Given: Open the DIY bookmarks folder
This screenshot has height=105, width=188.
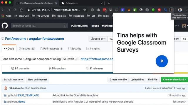Looking at the screenshot, I should [91, 16].
